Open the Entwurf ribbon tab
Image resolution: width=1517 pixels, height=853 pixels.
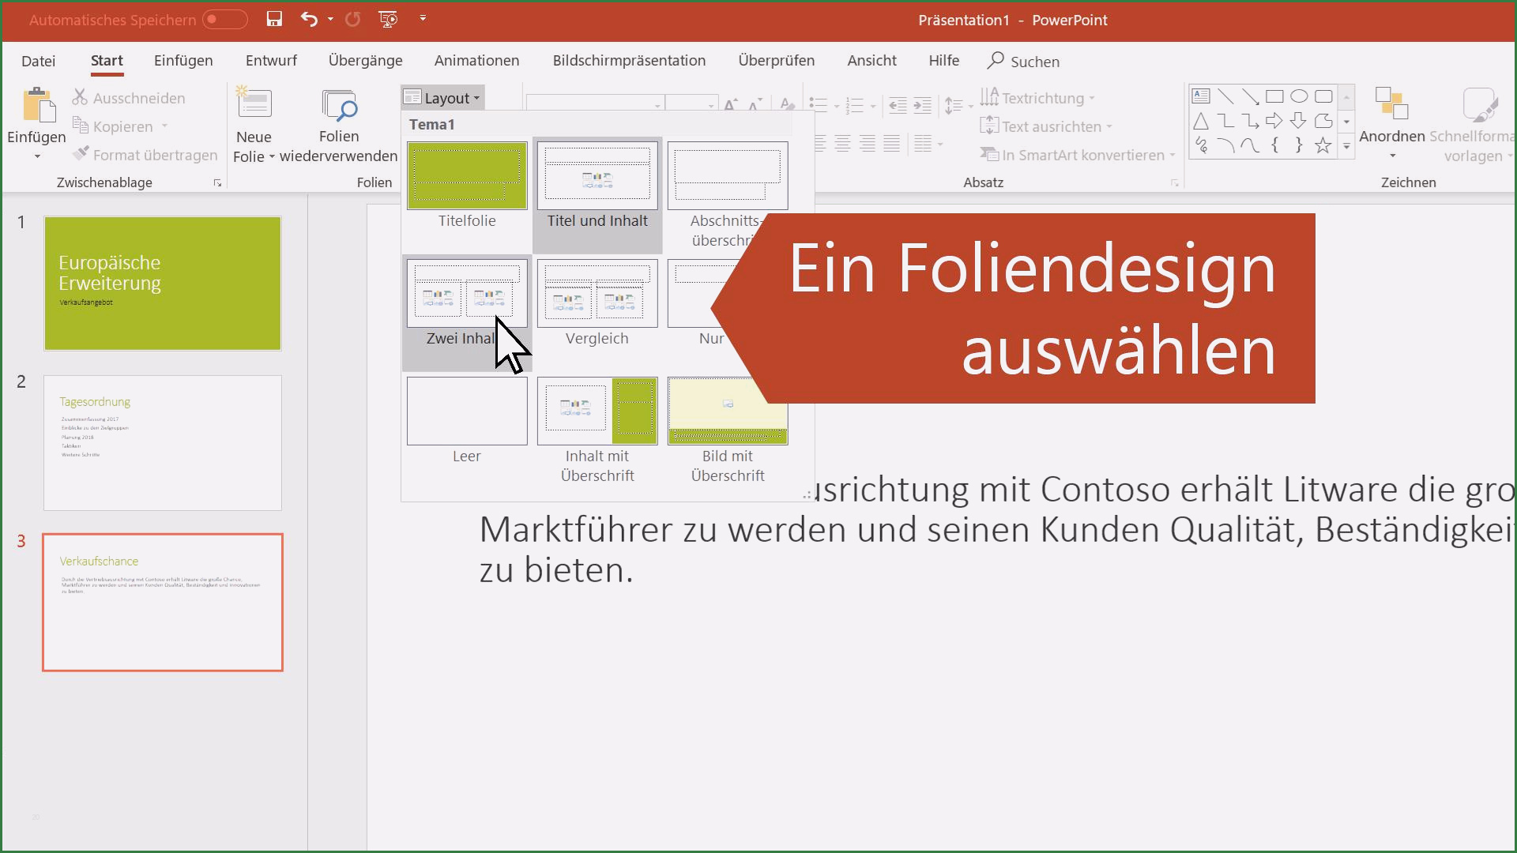click(271, 61)
